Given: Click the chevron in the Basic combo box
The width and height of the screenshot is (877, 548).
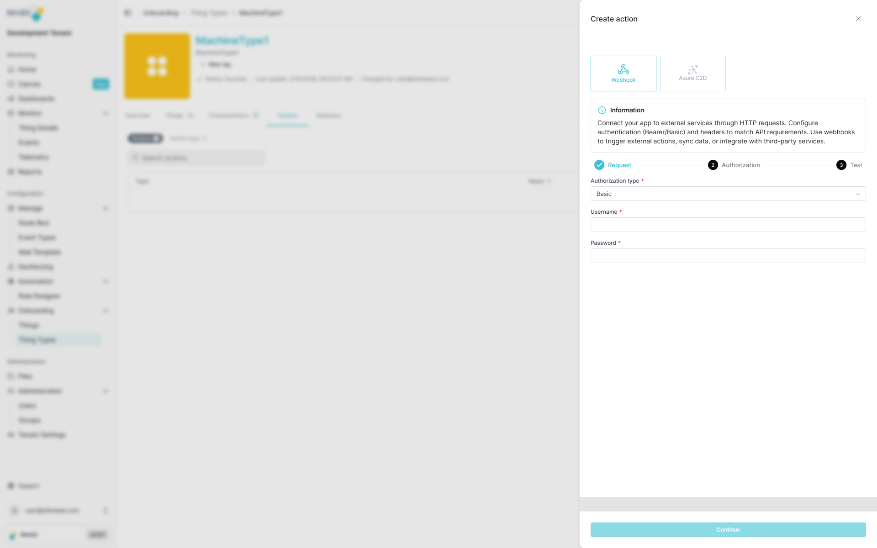Looking at the screenshot, I should pos(857,194).
